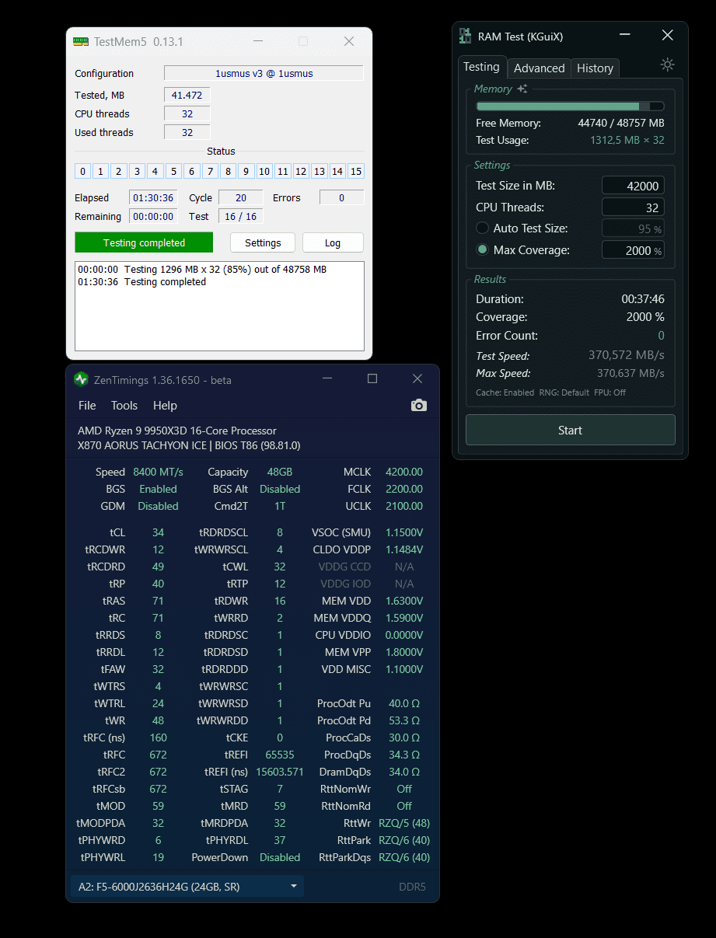This screenshot has height=938, width=716.
Task: Click the CPU Threads input in RAM Test
Action: 633,207
